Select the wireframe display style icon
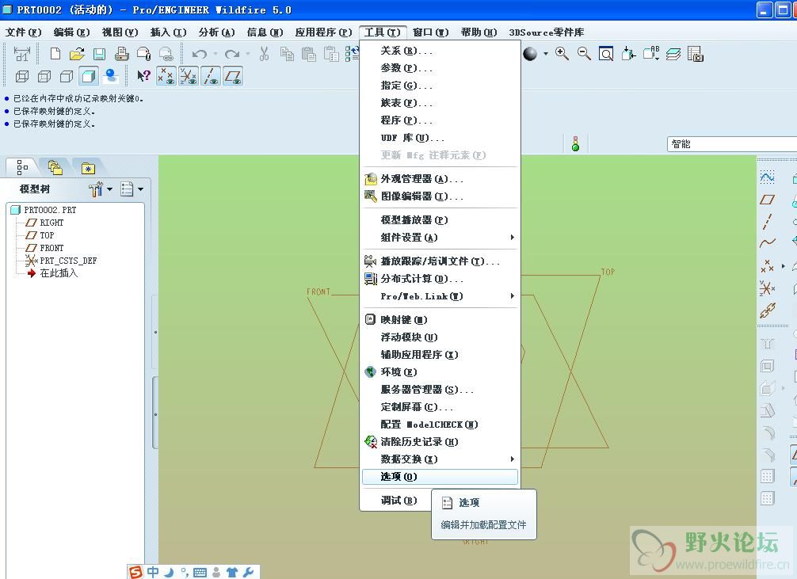Screen dimensions: 797x579 coord(22,76)
